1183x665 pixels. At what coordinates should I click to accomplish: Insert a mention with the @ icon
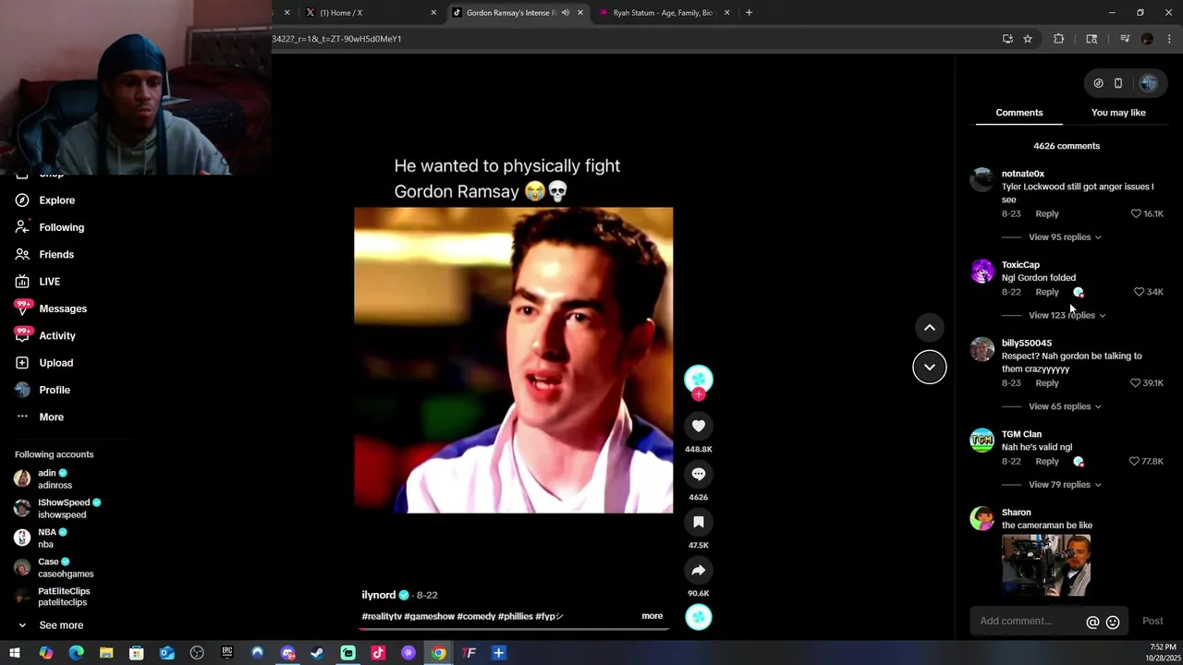coord(1092,623)
